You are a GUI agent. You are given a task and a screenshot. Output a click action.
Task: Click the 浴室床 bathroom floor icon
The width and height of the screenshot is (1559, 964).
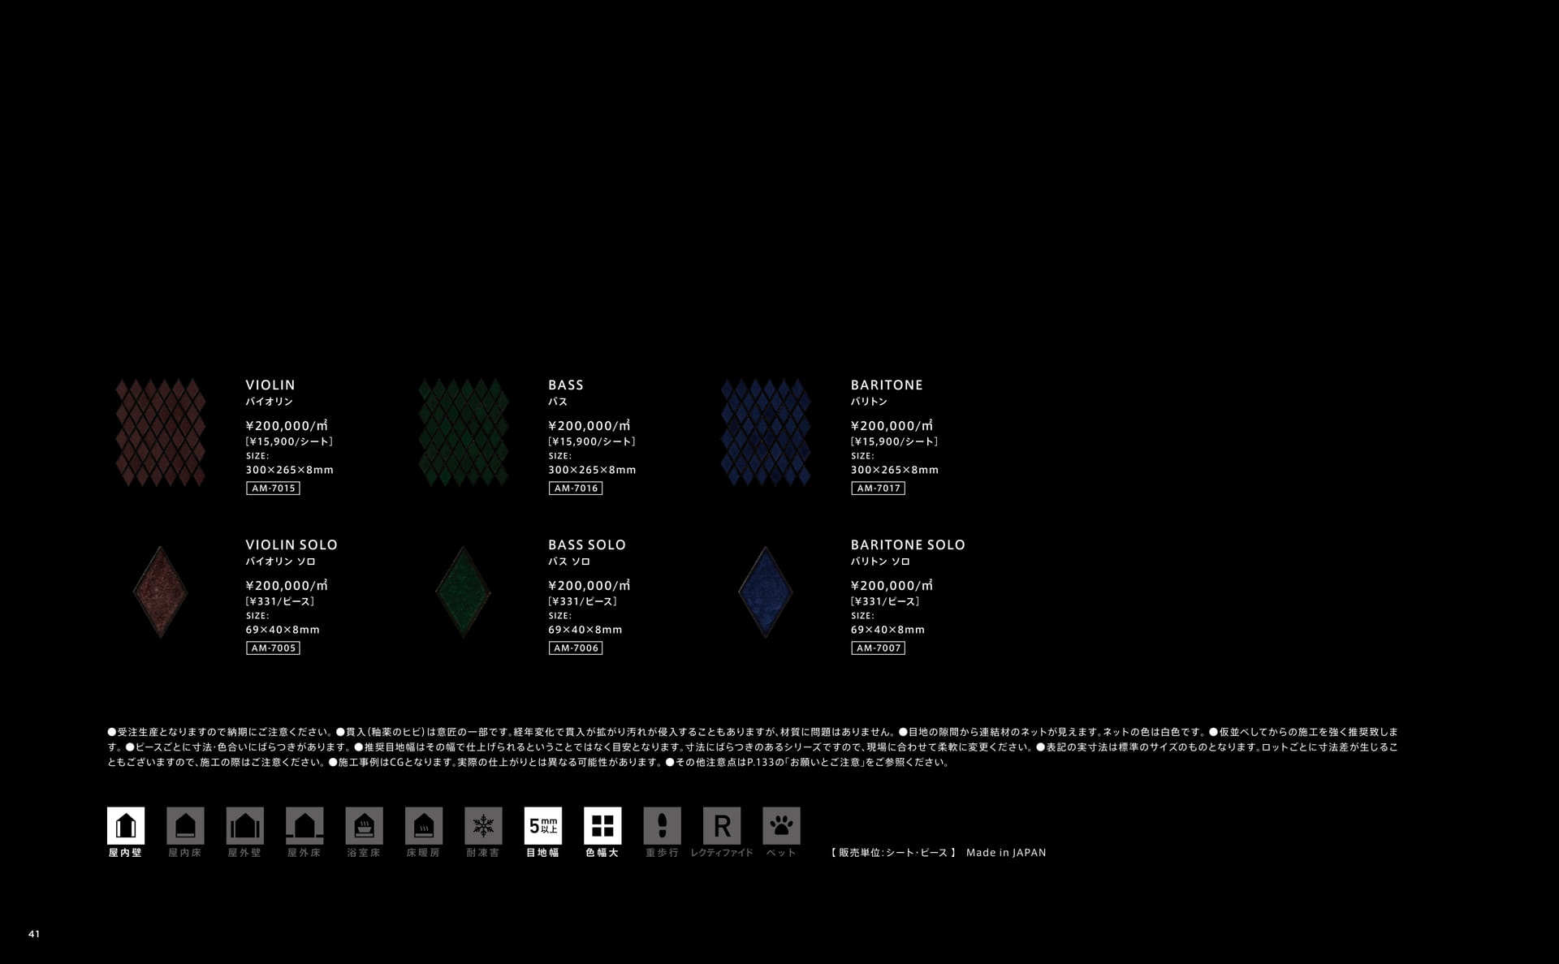click(x=365, y=825)
